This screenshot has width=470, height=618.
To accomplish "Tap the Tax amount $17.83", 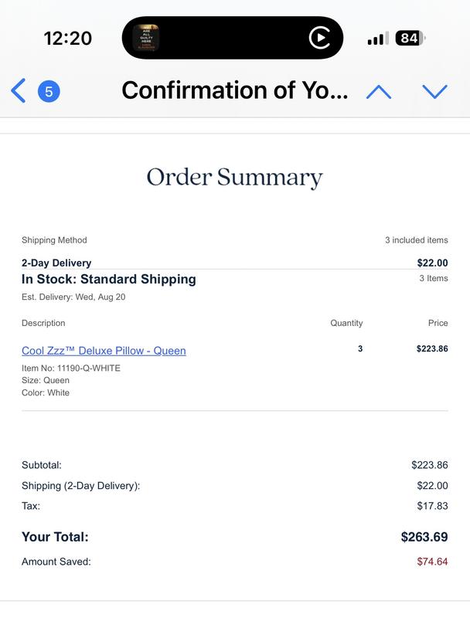I will 432,506.
